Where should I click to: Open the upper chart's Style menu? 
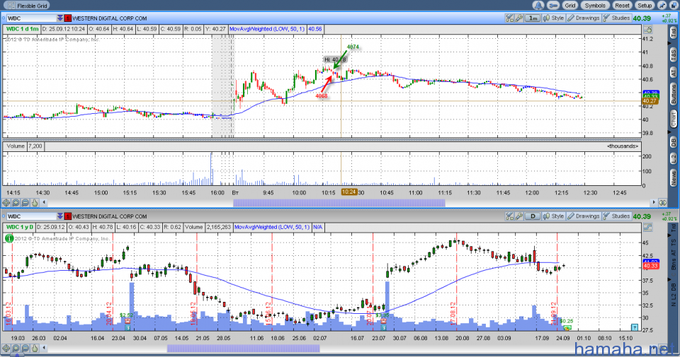pyautogui.click(x=554, y=18)
